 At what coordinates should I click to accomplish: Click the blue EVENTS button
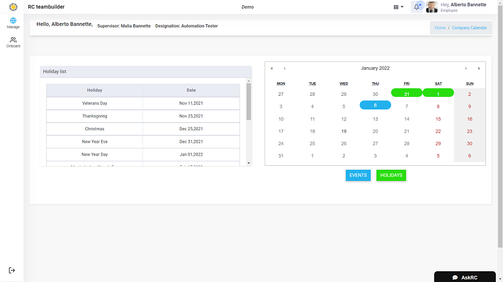point(358,175)
